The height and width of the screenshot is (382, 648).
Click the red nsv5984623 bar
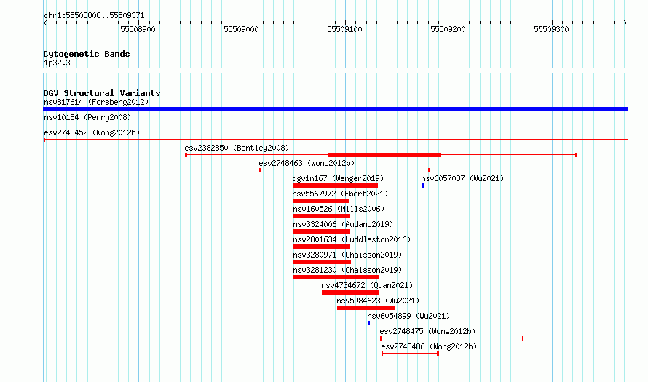(x=366, y=308)
